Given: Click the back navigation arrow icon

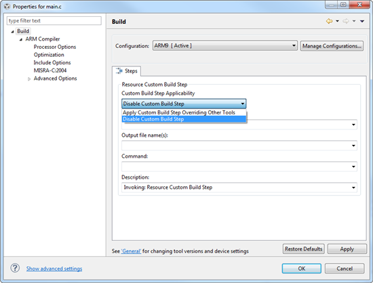Looking at the screenshot, I should click(329, 21).
